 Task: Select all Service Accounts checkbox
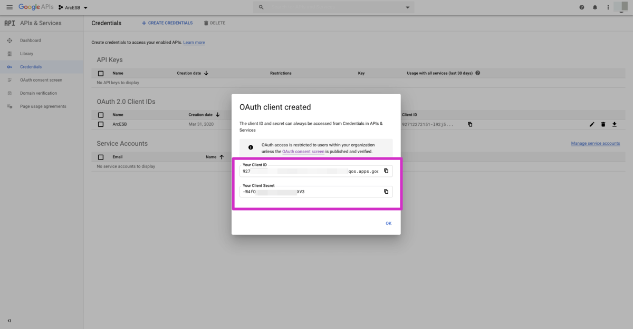pos(101,157)
